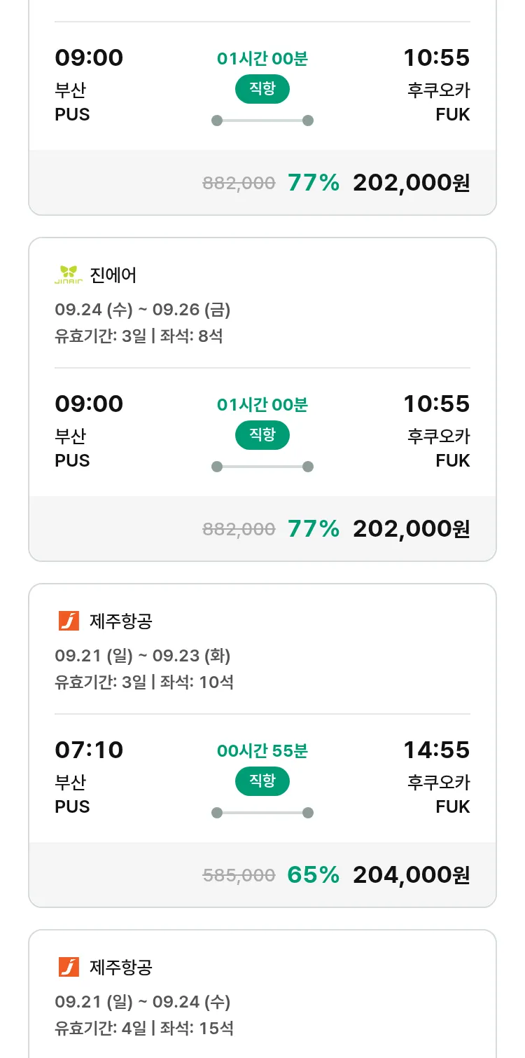This screenshot has height=1058, width=525.
Task: Tap the Jeju Air logo above 09.21~09.23 dates
Action: coord(69,621)
